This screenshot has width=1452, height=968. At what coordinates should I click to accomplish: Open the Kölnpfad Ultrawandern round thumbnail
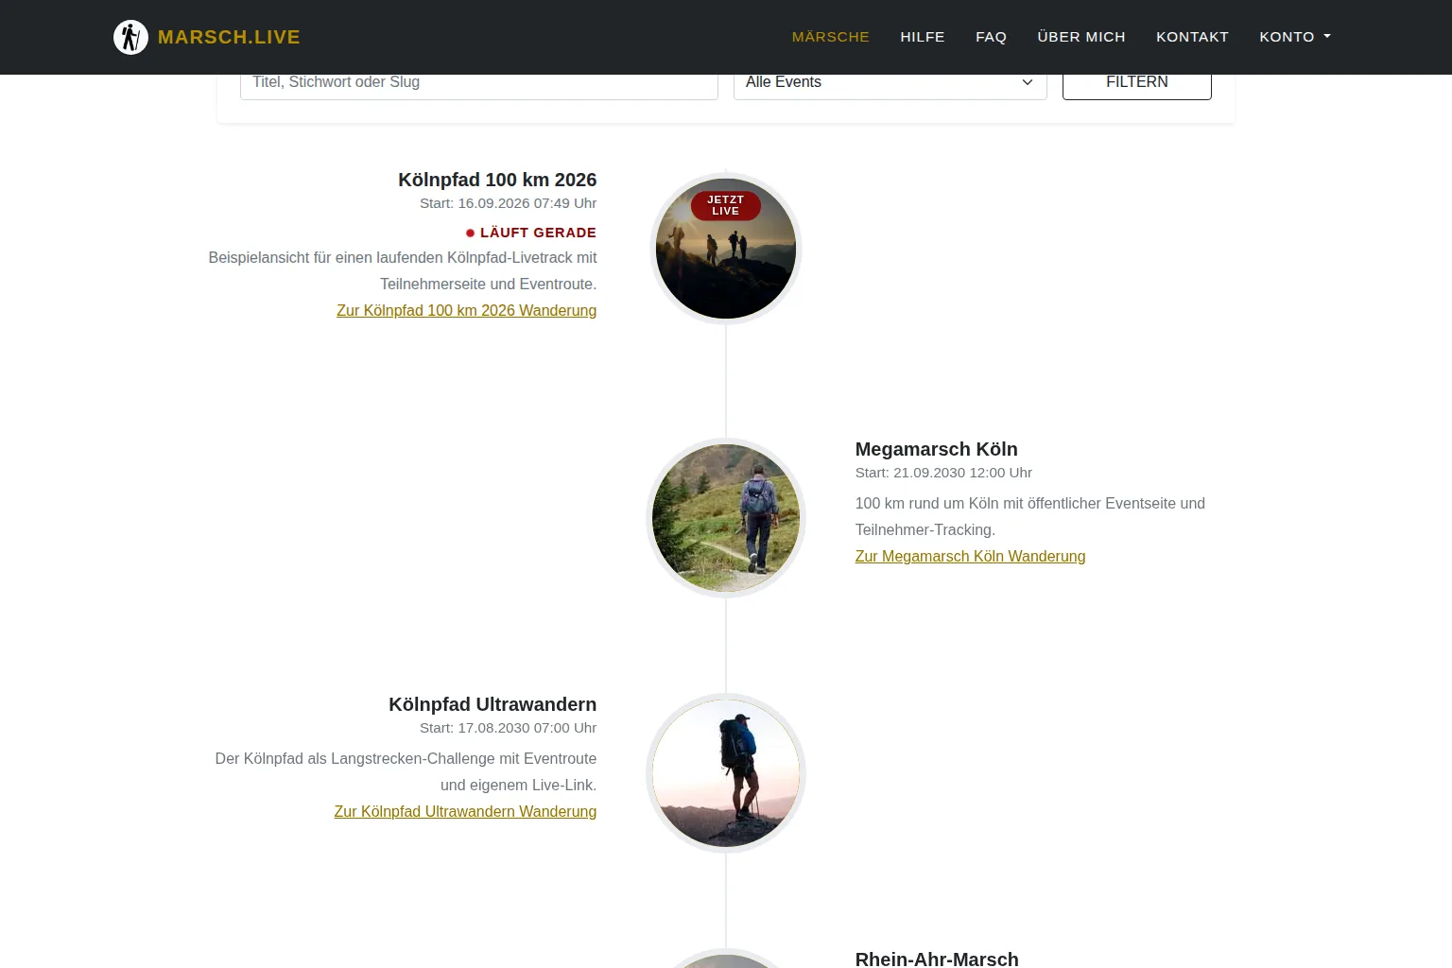pyautogui.click(x=726, y=773)
